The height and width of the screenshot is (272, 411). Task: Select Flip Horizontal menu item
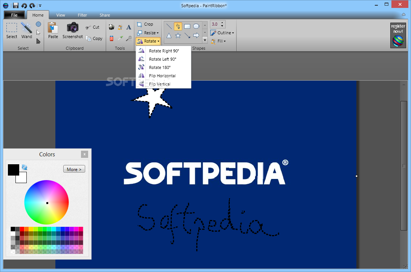tap(163, 76)
